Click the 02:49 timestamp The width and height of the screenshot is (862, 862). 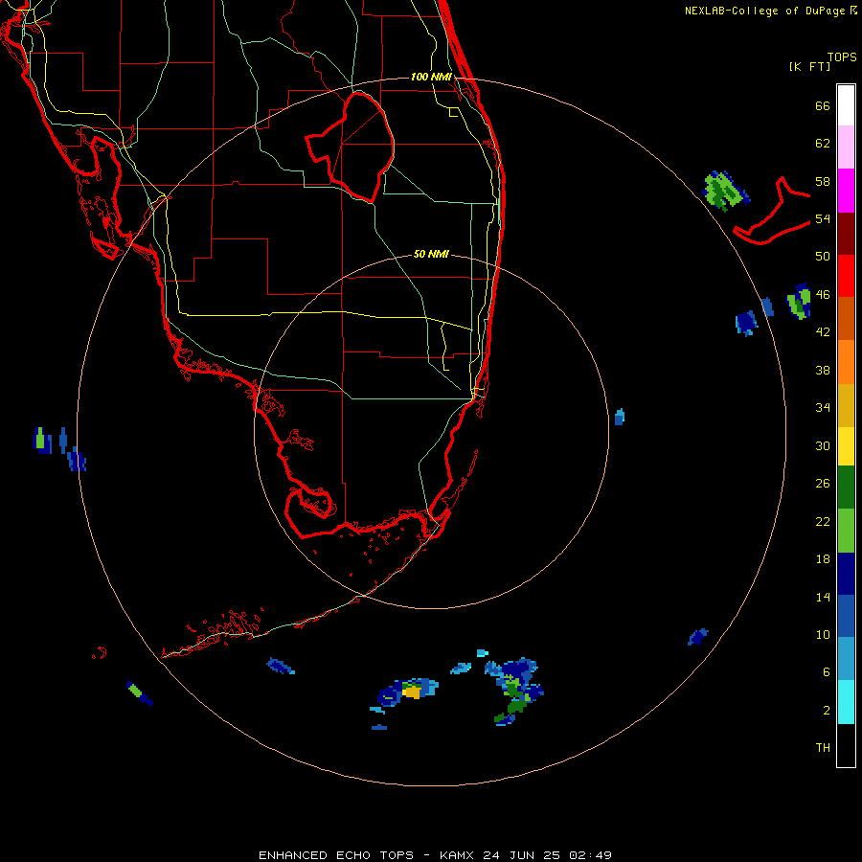pos(590,855)
